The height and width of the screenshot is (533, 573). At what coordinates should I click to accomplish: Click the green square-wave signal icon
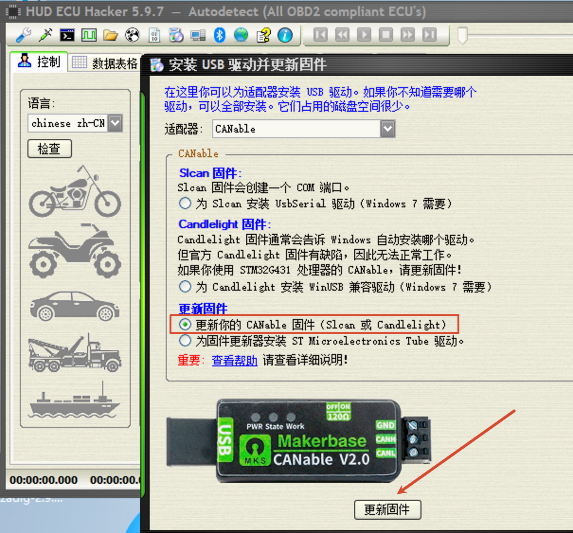89,35
